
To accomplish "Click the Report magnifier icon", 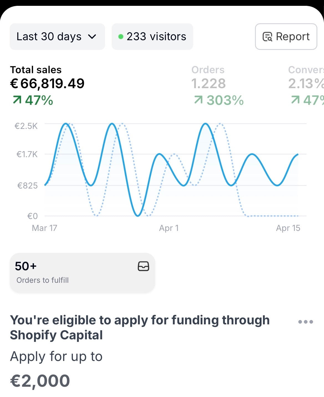I will coord(267,37).
